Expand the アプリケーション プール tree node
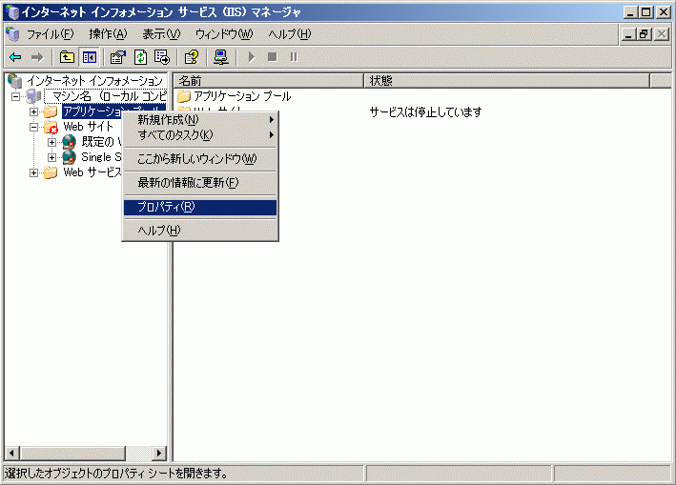The height and width of the screenshot is (485, 676). [x=33, y=111]
